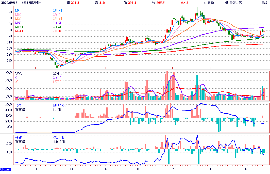Click the up-arrow beside M5 value 283.2
Screen dimensions: 270x174
point(62,11)
